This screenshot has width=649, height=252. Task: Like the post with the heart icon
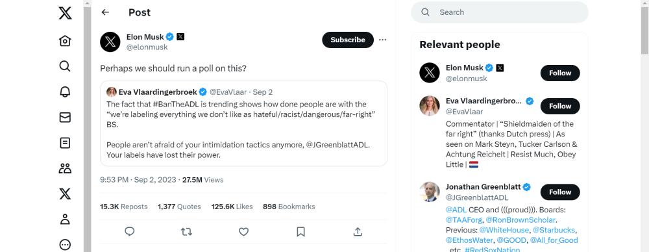(x=244, y=232)
